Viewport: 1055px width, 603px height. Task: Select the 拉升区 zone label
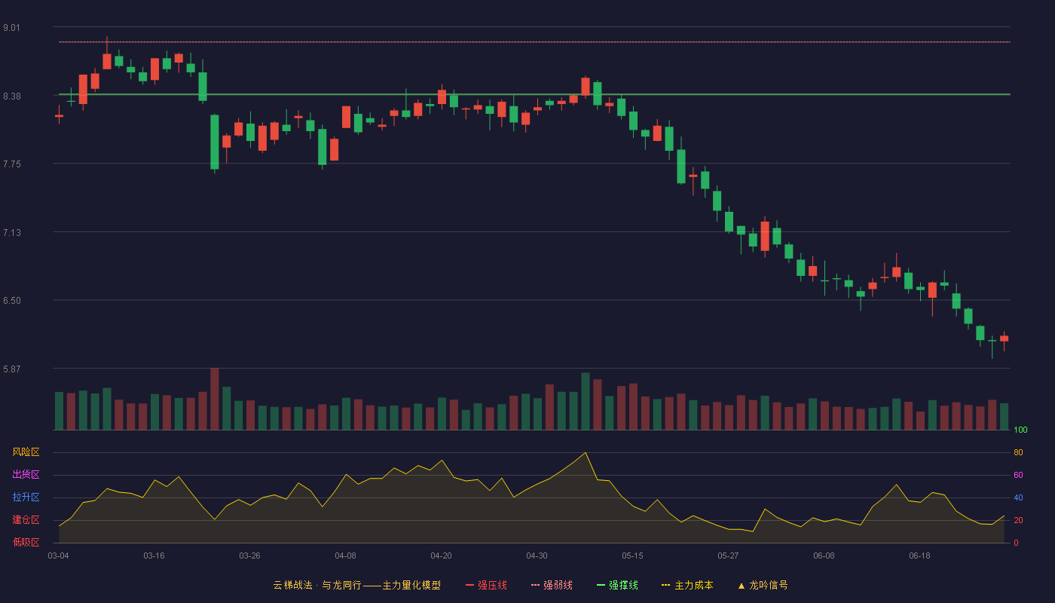tap(26, 497)
